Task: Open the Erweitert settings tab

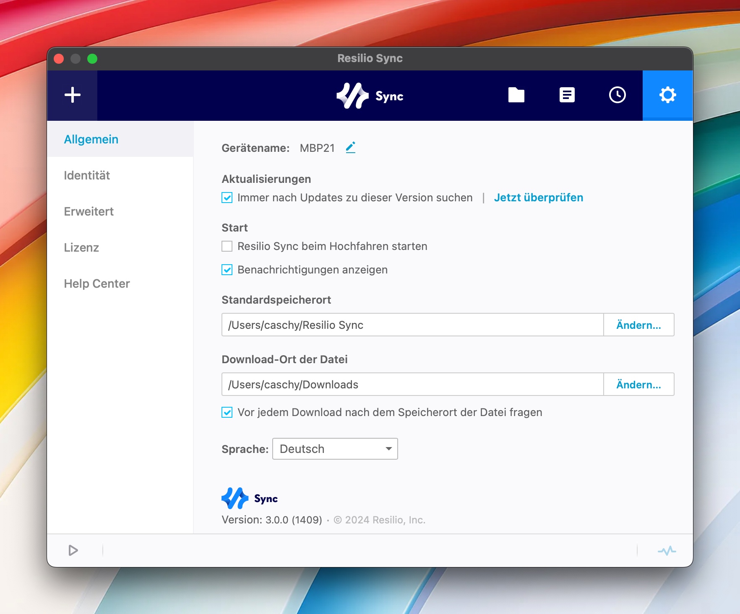Action: point(89,211)
